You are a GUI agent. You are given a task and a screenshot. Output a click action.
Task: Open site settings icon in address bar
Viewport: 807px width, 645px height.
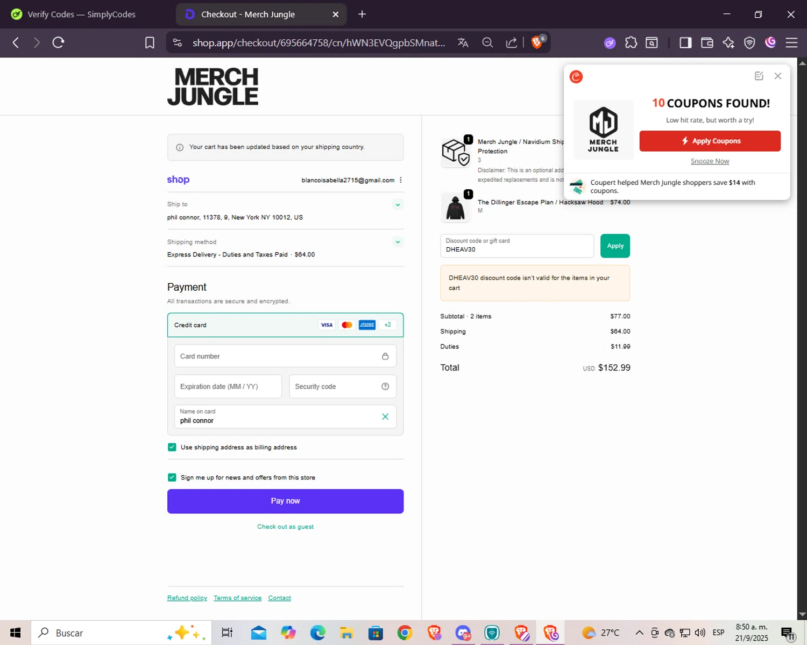[x=178, y=42]
